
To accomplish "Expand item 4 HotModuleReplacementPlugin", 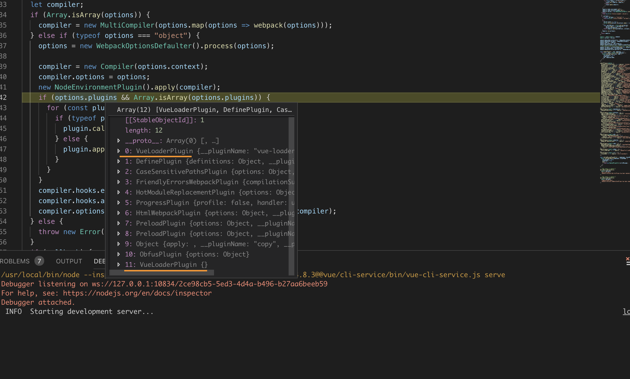I will [118, 193].
